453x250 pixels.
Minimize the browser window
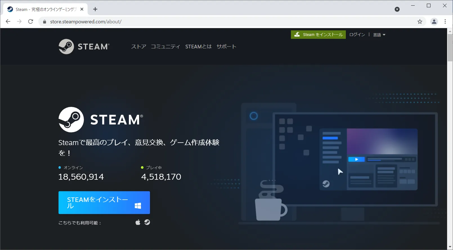413,6
